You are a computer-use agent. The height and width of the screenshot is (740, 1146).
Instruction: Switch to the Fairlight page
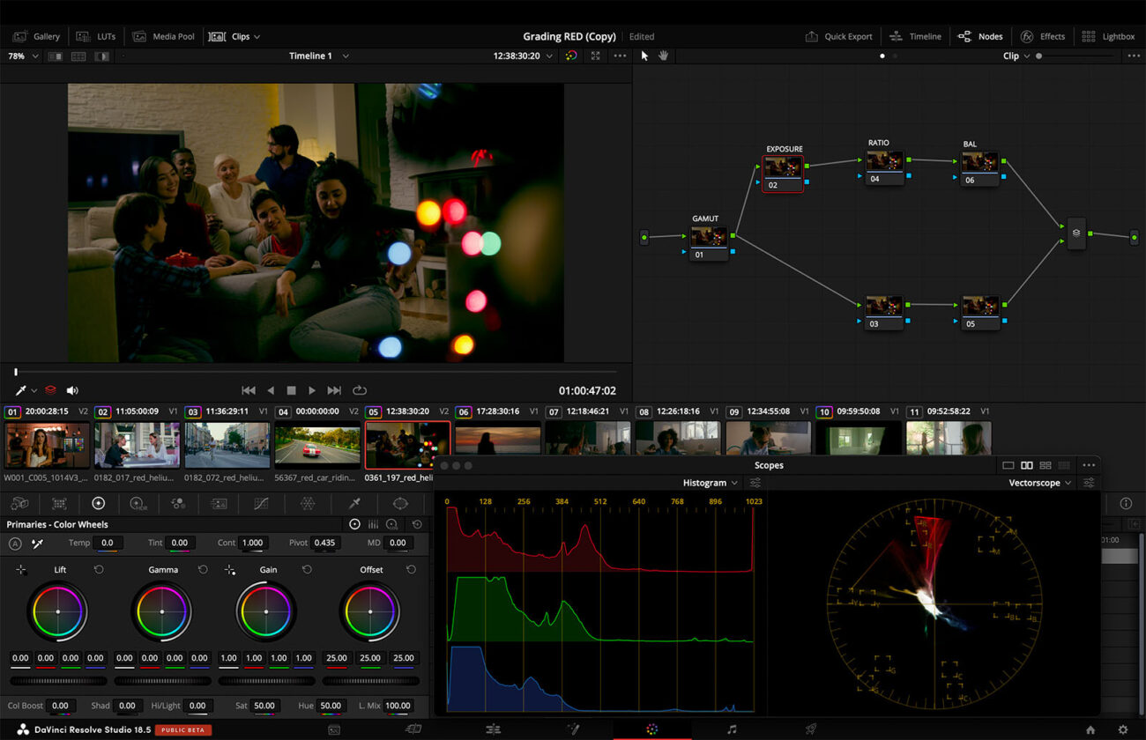[733, 729]
